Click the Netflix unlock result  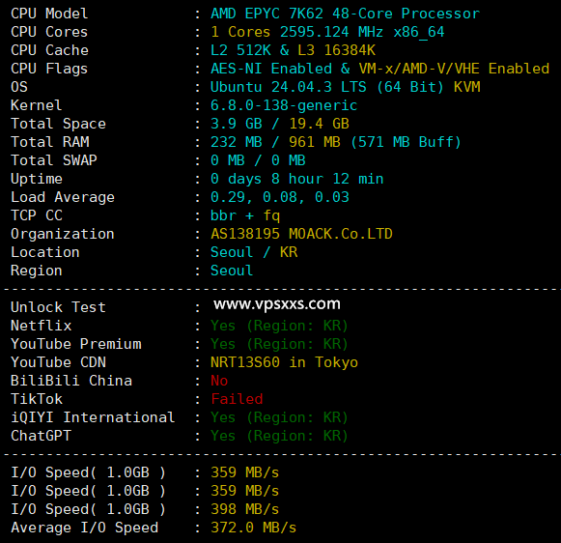(x=279, y=326)
